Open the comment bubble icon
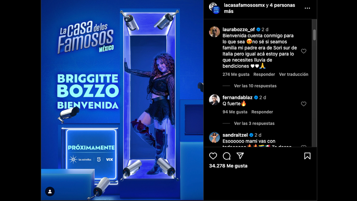Image resolution: width=357 pixels, height=201 pixels. click(x=227, y=156)
